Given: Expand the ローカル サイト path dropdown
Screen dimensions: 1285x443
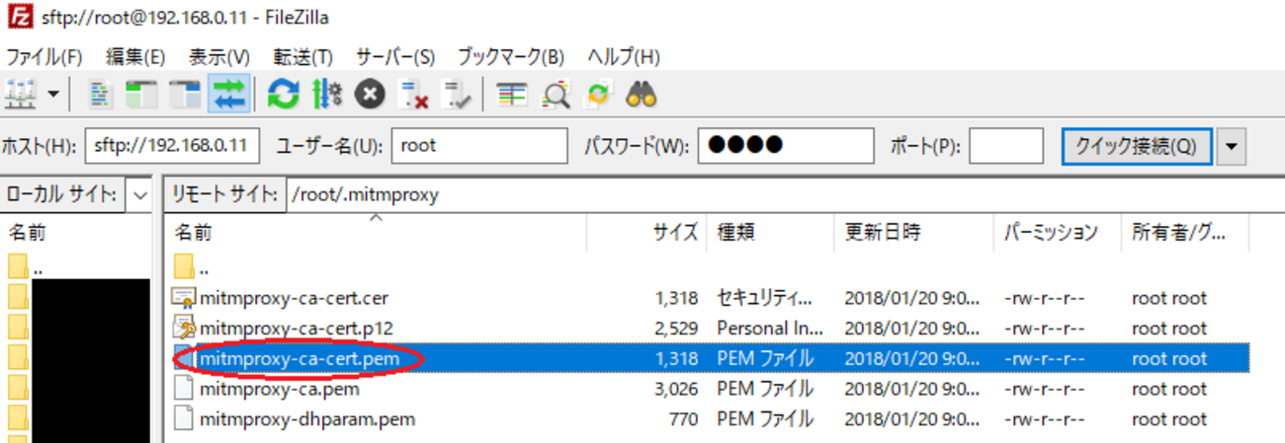Looking at the screenshot, I should pyautogui.click(x=139, y=195).
